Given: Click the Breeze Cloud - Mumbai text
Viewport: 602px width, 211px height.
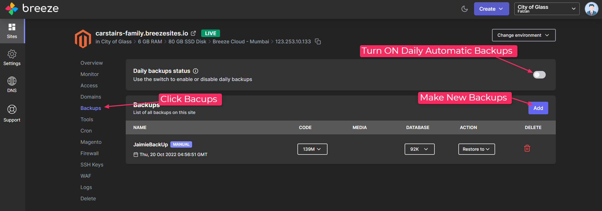Looking at the screenshot, I should 241,41.
